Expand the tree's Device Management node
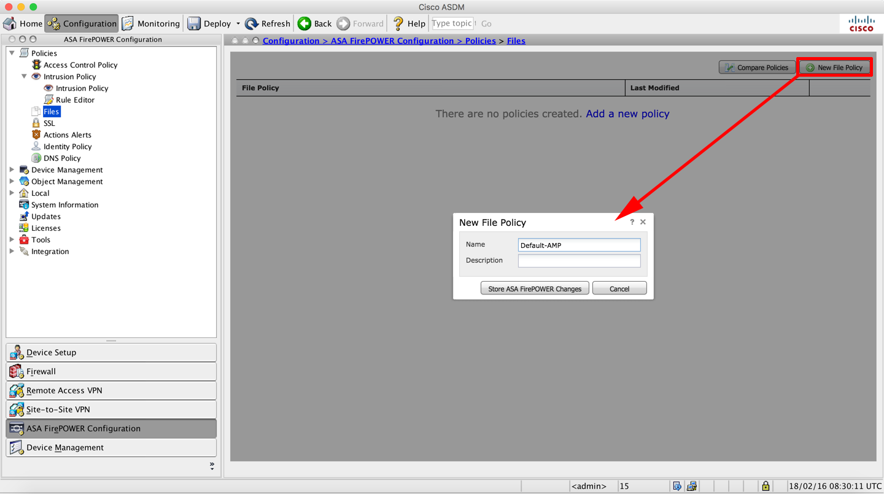Screen dimensions: 884x494 [x=12, y=169]
